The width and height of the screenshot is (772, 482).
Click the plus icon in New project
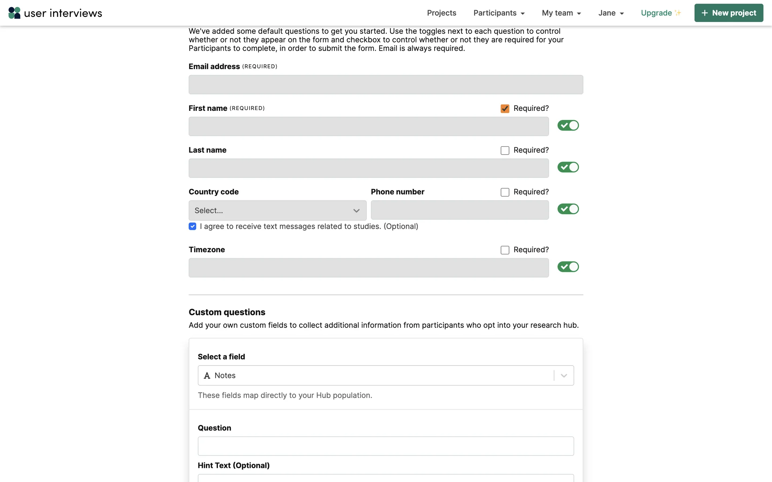click(x=704, y=13)
